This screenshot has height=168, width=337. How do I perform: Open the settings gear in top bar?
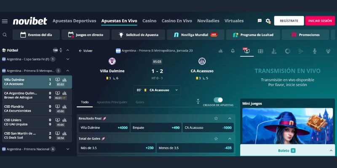click(x=268, y=21)
